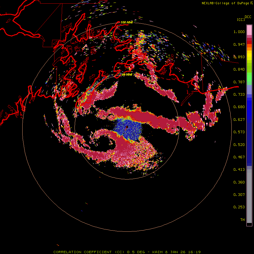
Task: Pick the bright green segment of the color scale
Action: [249, 77]
